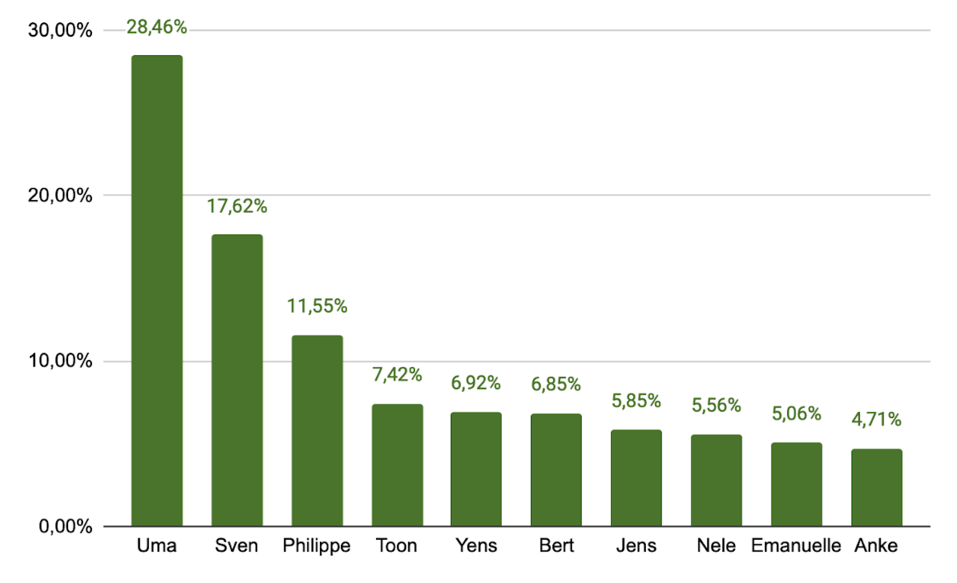Screen dimensions: 957x583
Task: Select the Anke bar
Action: pyautogui.click(x=876, y=487)
